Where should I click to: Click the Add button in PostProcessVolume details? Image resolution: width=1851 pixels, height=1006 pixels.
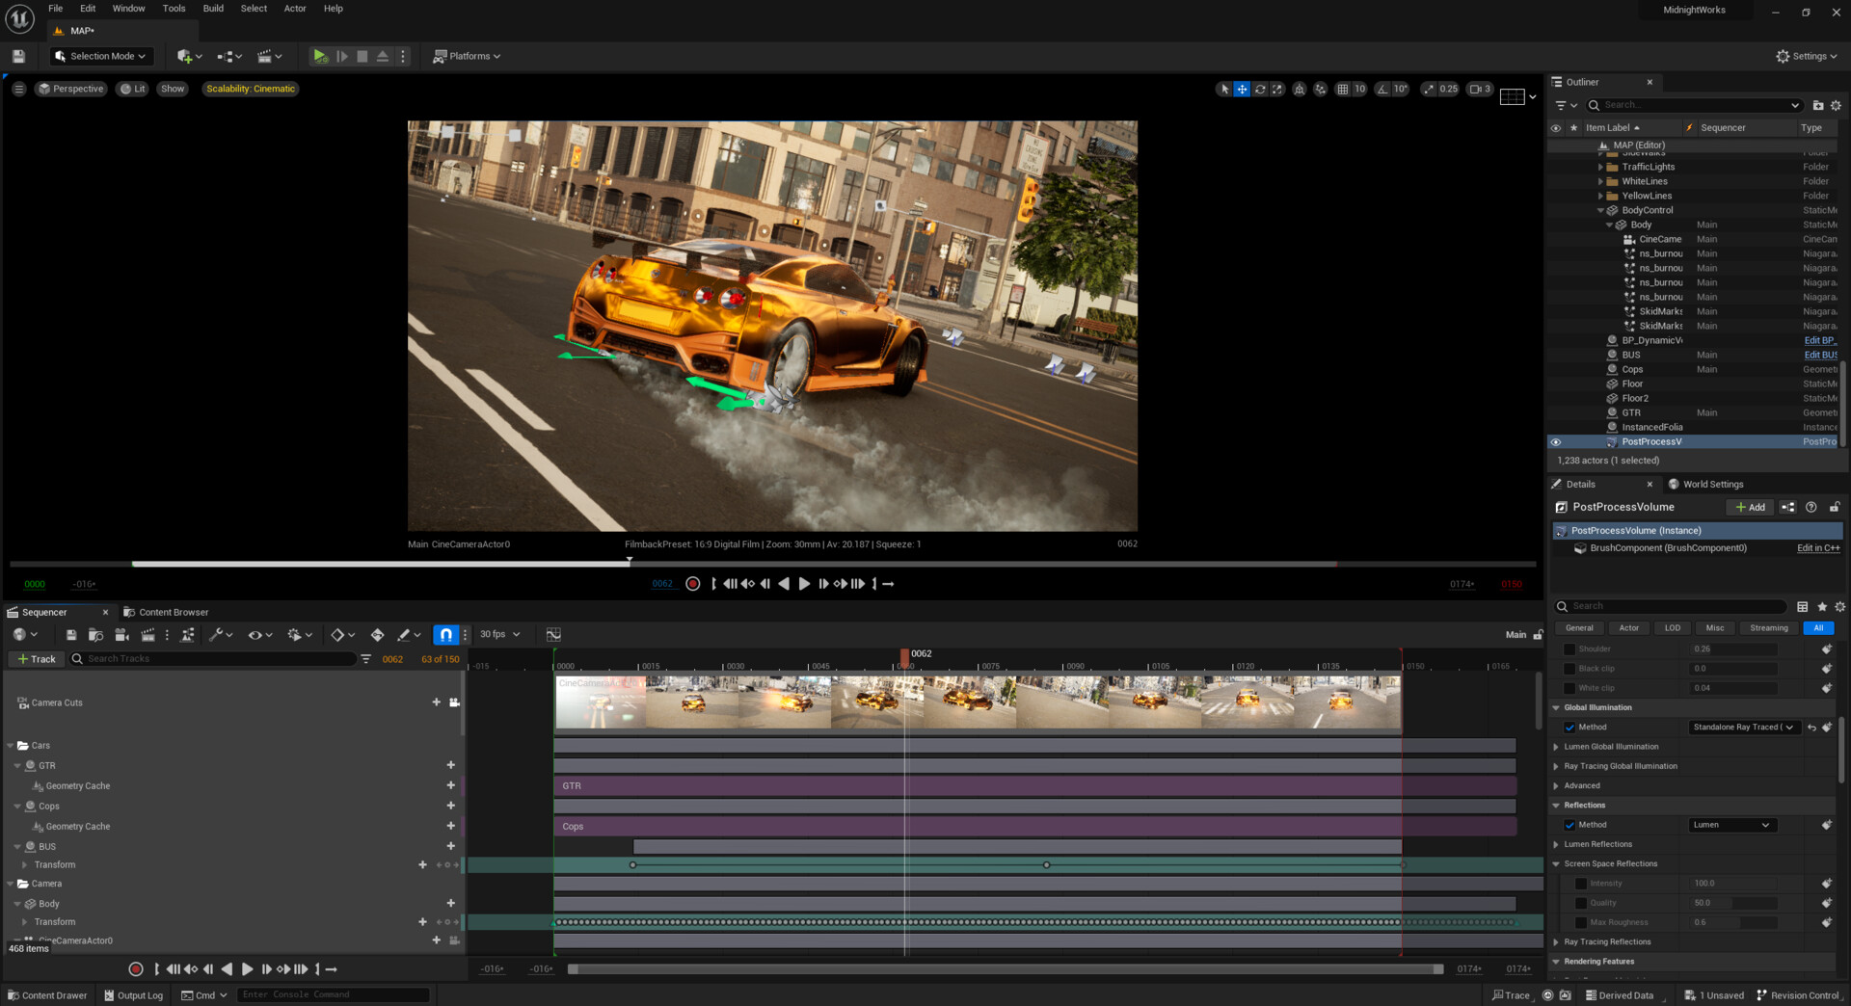[1750, 507]
